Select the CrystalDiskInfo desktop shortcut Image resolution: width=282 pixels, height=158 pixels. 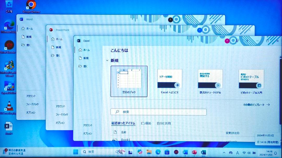coord(9,88)
